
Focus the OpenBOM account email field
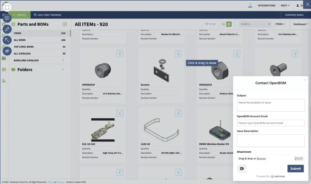pyautogui.click(x=271, y=123)
